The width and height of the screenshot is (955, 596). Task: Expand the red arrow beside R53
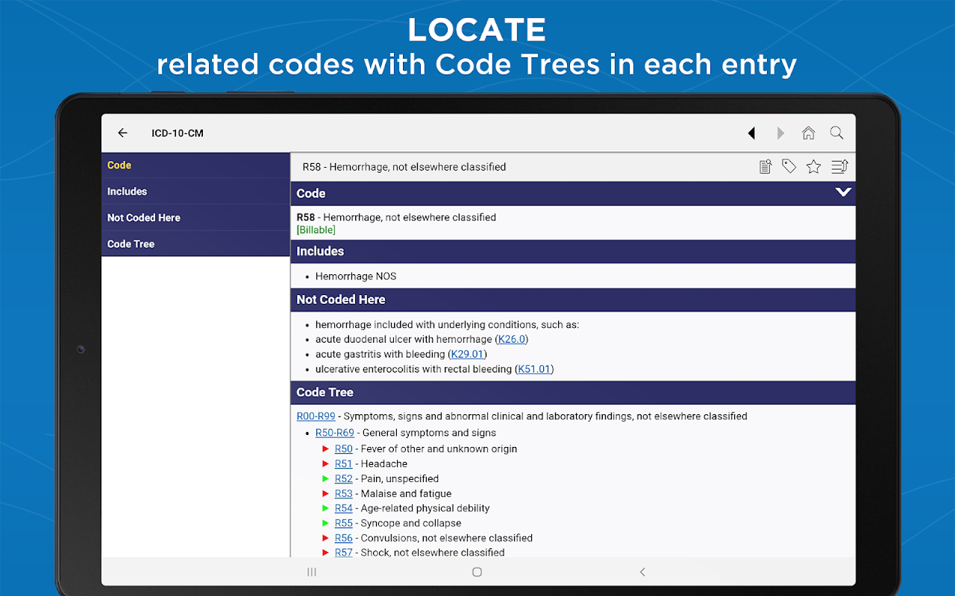(x=325, y=494)
